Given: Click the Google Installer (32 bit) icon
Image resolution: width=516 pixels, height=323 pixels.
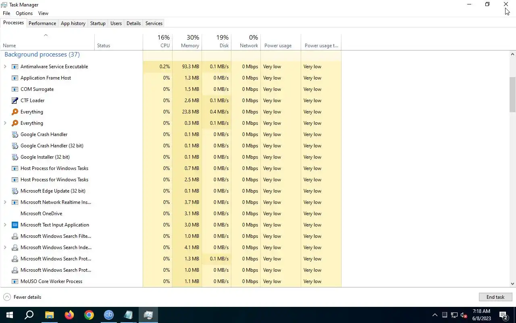Looking at the screenshot, I should point(15,157).
